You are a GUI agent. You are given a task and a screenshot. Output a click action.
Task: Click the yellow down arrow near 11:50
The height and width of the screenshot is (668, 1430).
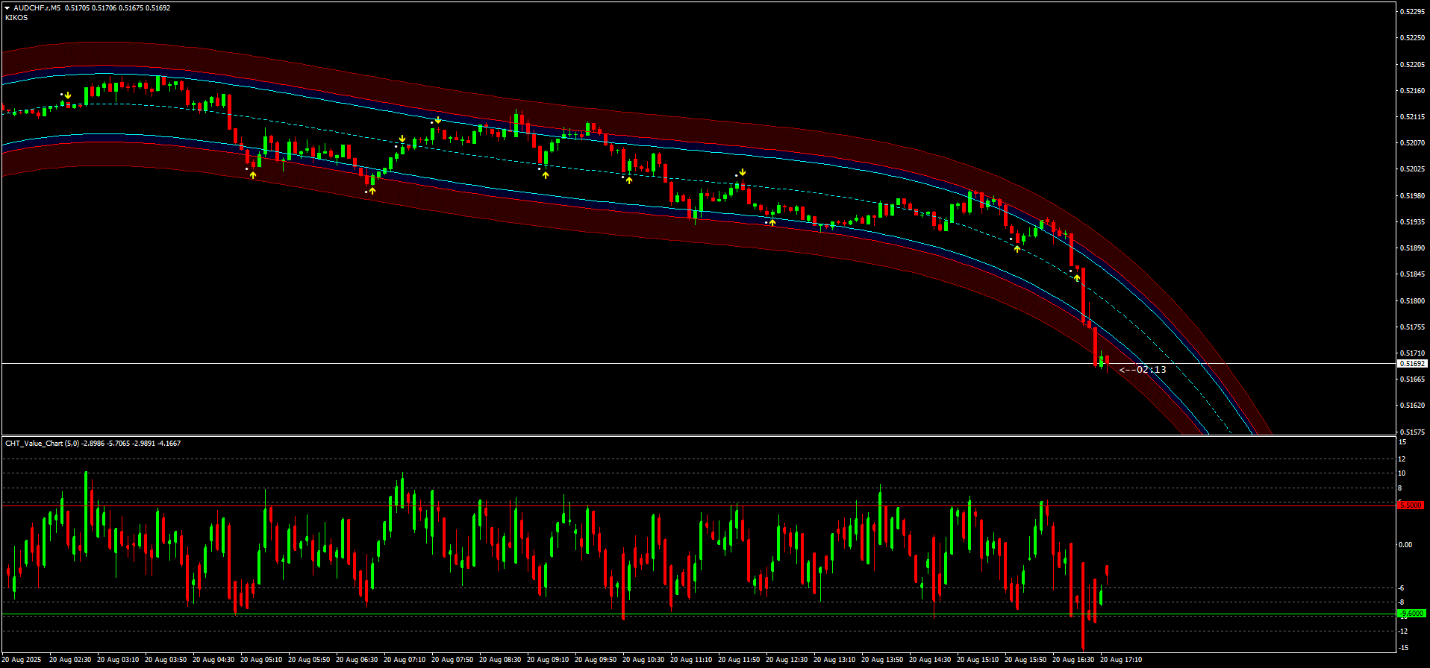tap(743, 173)
